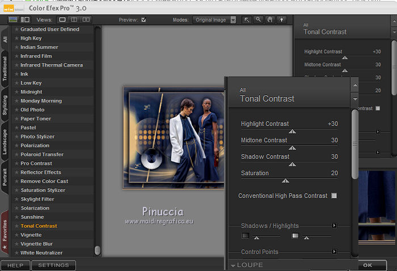
Task: Select the Infrared Thermal Camera filter
Action: point(52,65)
